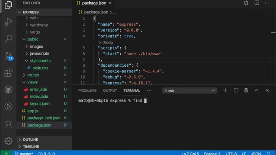The width and height of the screenshot is (276, 155).
Task: Click package.json breadcrumb item
Action: coord(96,12)
